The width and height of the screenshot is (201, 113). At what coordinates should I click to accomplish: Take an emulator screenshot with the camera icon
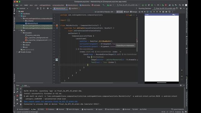coord(163,12)
